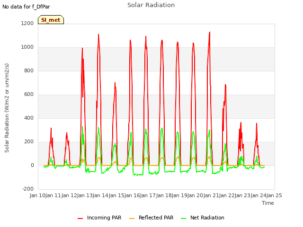Click the 200 y-axis tick label
303x227 pixels.
coord(29,141)
